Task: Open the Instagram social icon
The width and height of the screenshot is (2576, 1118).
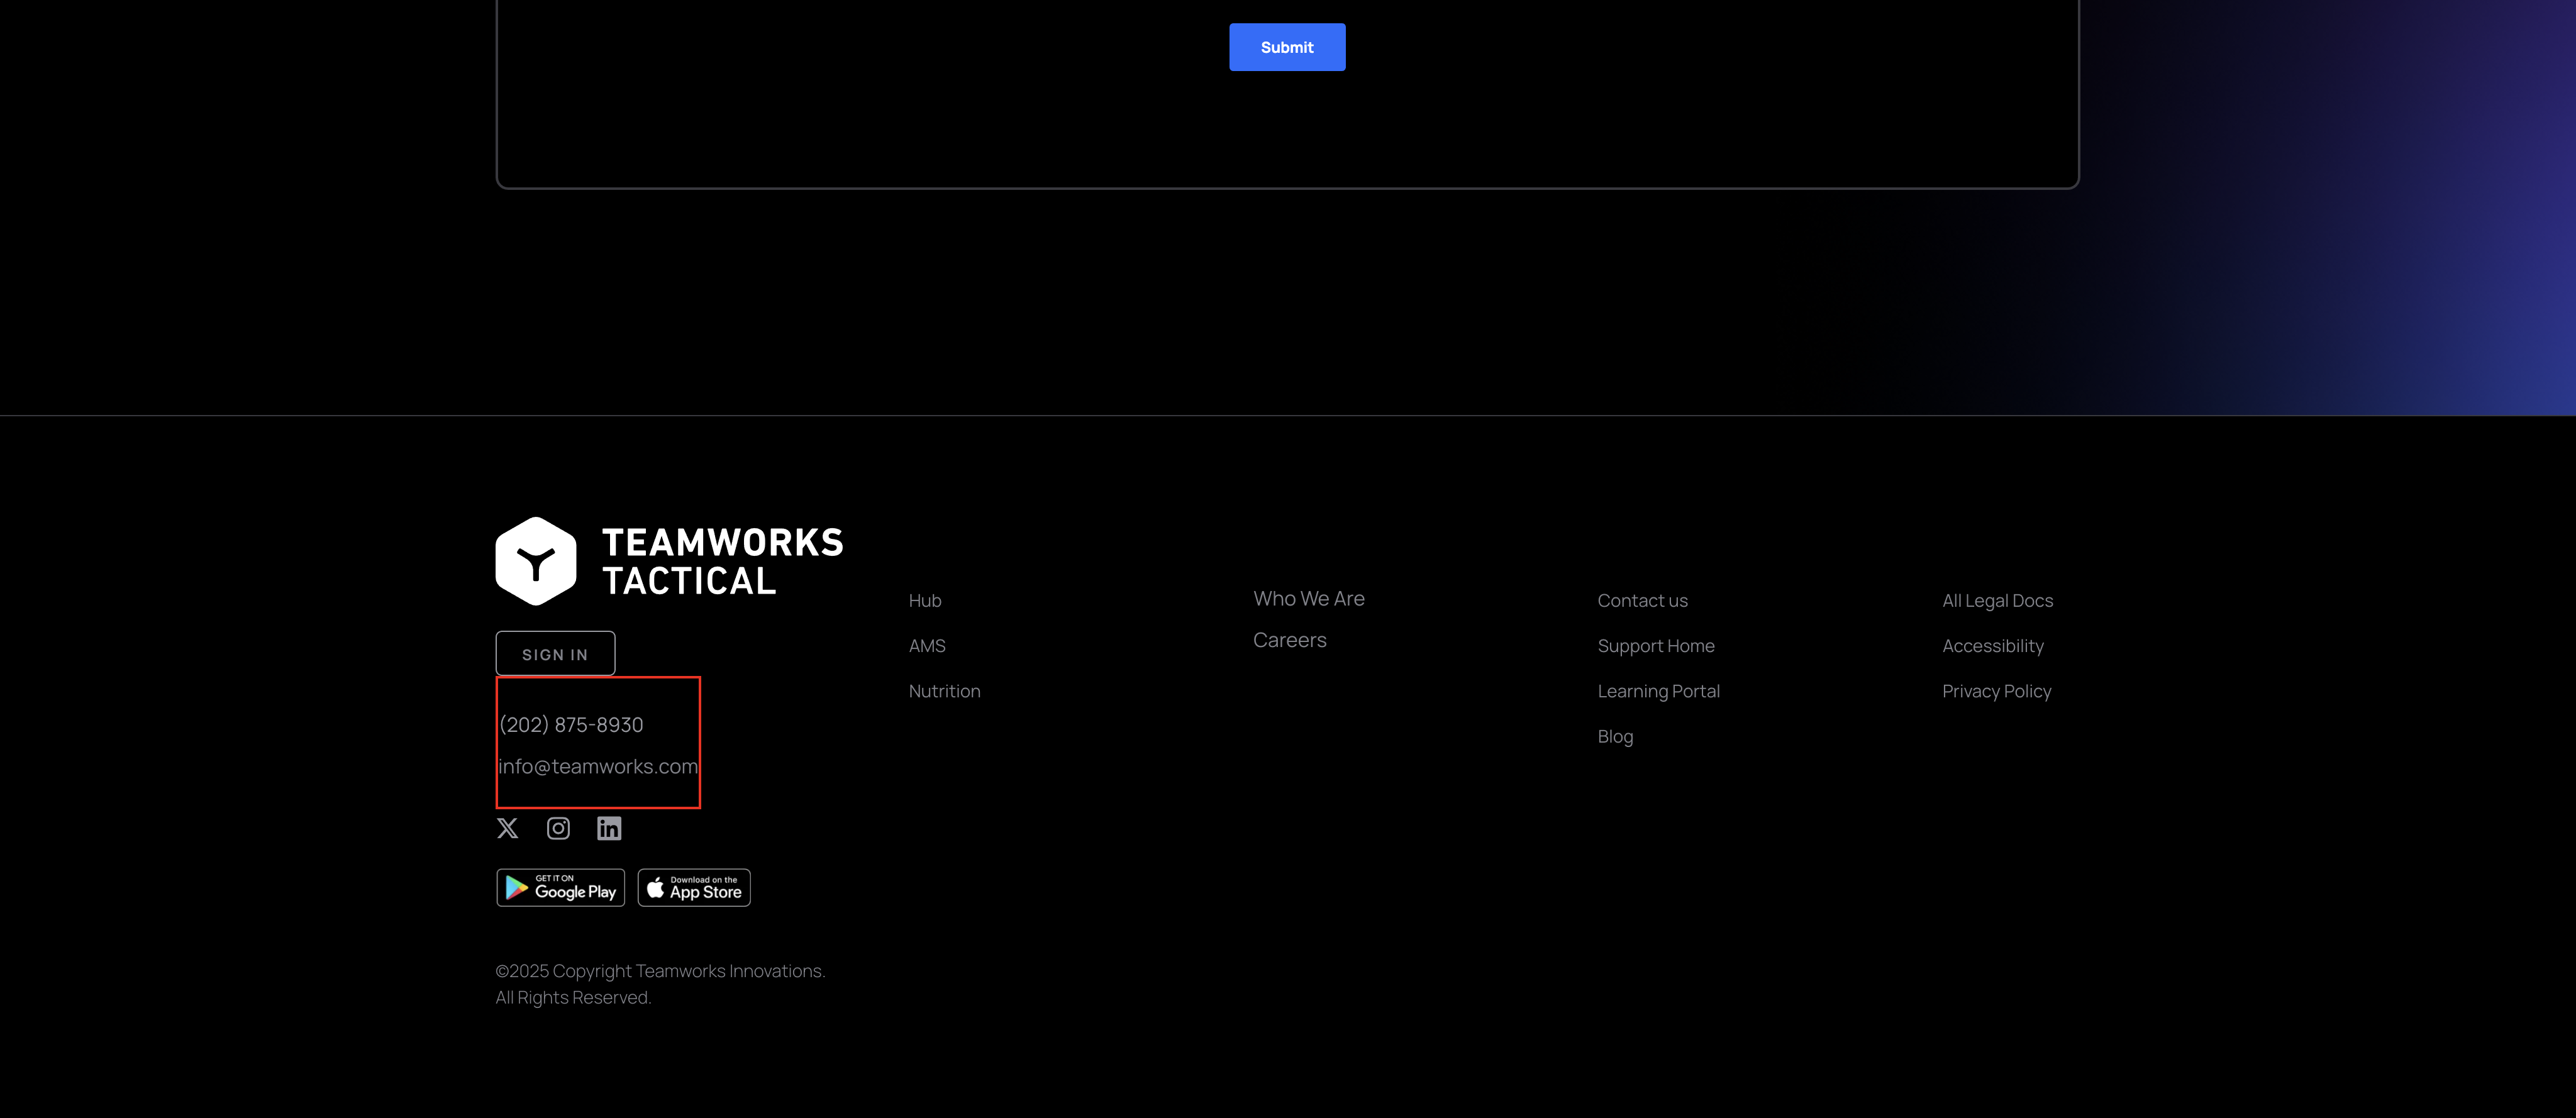Action: 558,828
